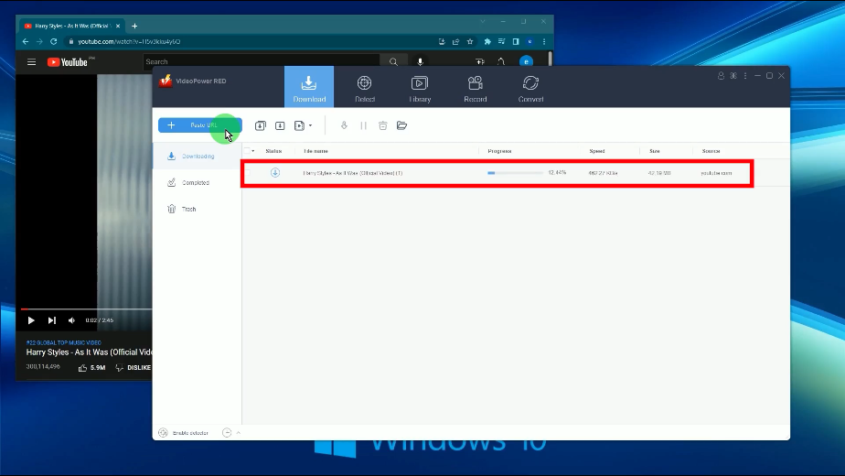Screen dimensions: 845x476
Task: Click the Enable detector icon
Action: pyautogui.click(x=164, y=433)
